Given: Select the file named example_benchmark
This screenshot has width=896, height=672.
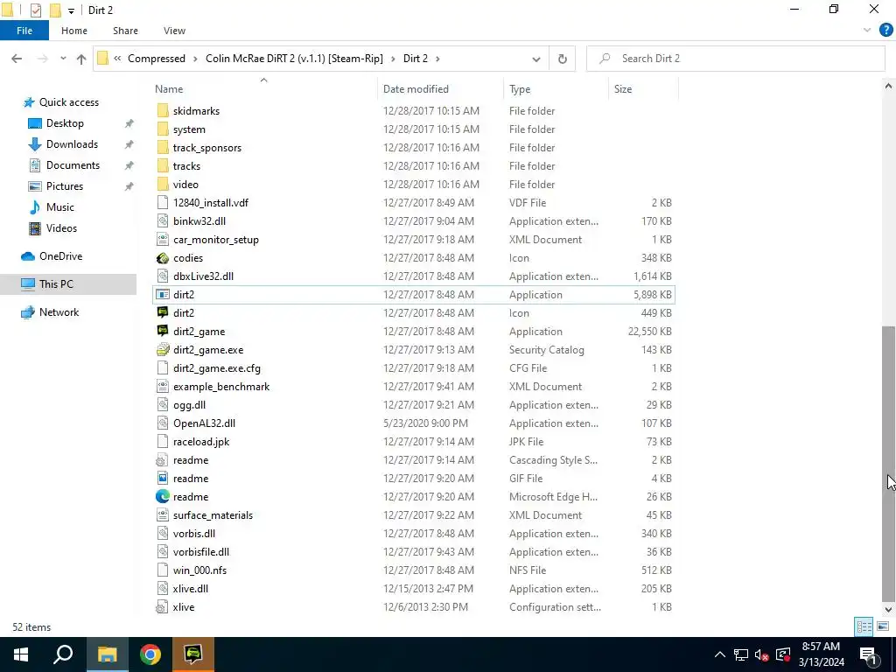Looking at the screenshot, I should click(221, 387).
